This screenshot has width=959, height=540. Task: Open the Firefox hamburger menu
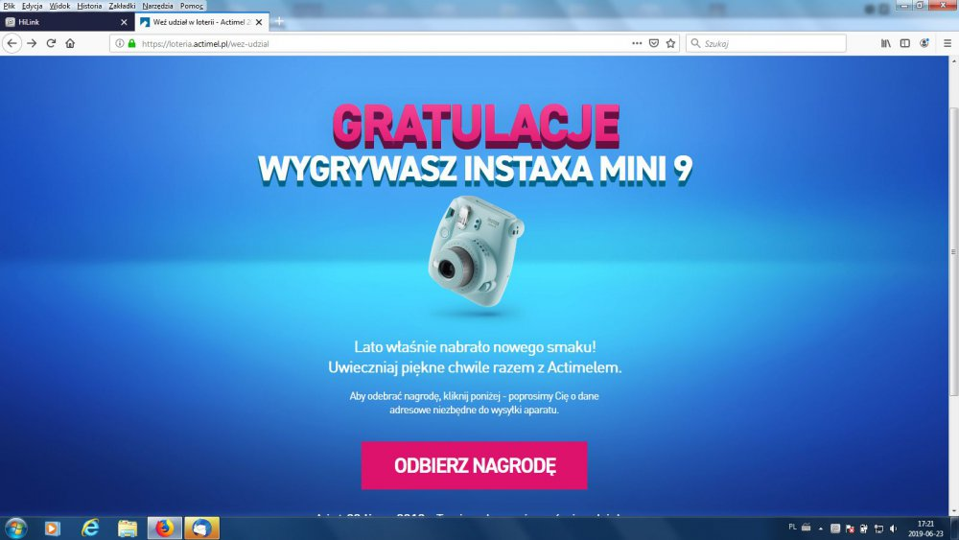pos(946,43)
